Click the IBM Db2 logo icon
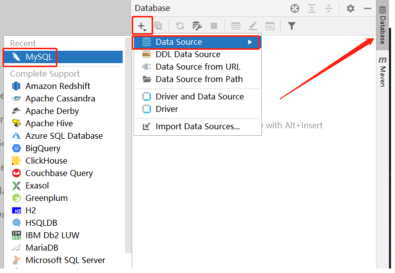This screenshot has width=395, height=273. (16, 235)
